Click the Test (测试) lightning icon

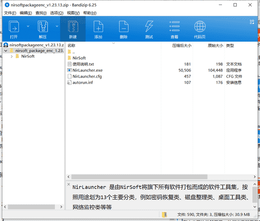click(149, 26)
